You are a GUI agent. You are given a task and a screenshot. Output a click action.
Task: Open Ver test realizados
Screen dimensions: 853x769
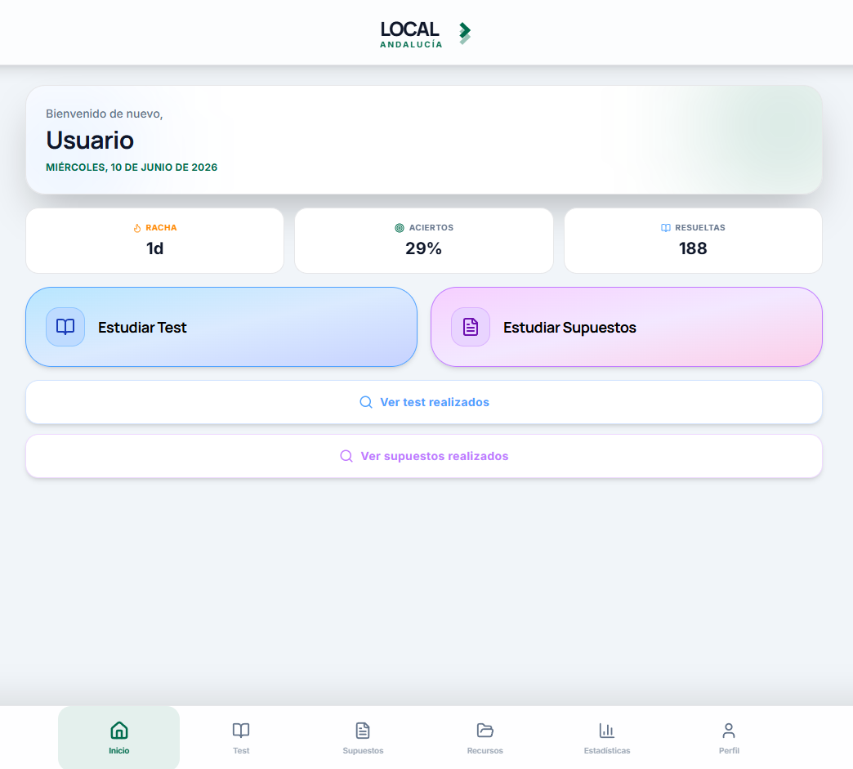424,402
